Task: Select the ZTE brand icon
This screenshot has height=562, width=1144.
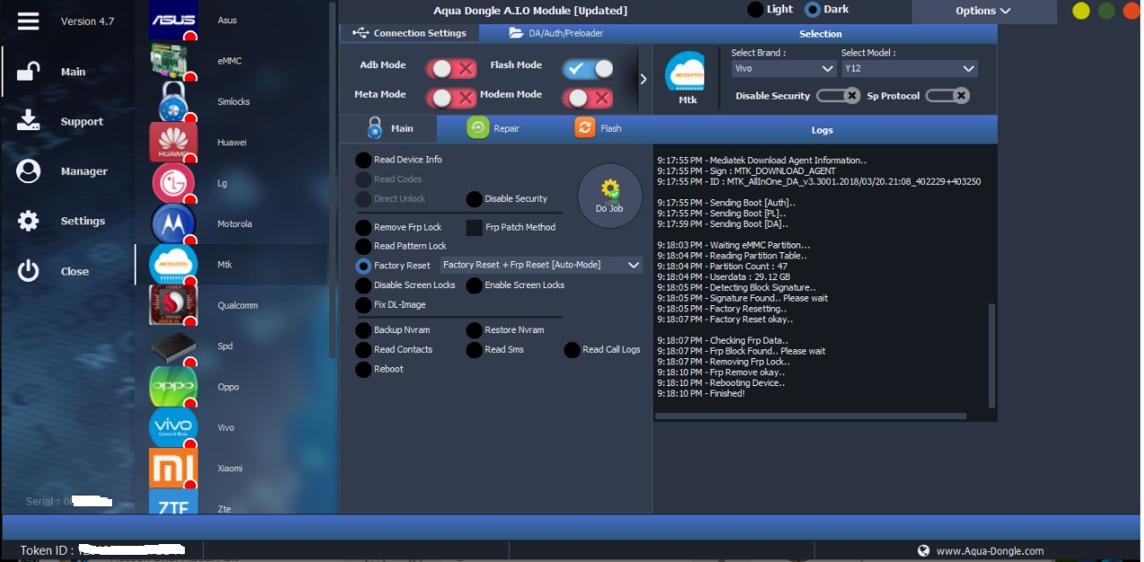Action: [x=173, y=502]
